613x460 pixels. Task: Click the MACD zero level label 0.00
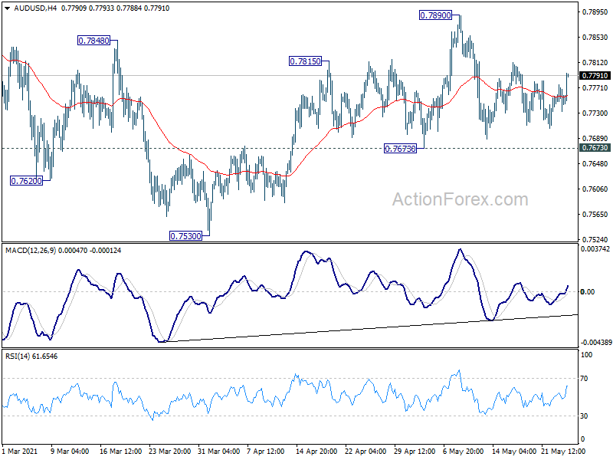pos(588,292)
